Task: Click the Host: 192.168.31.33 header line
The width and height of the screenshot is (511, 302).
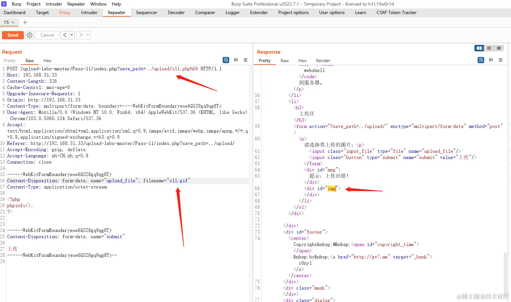Action: point(32,75)
